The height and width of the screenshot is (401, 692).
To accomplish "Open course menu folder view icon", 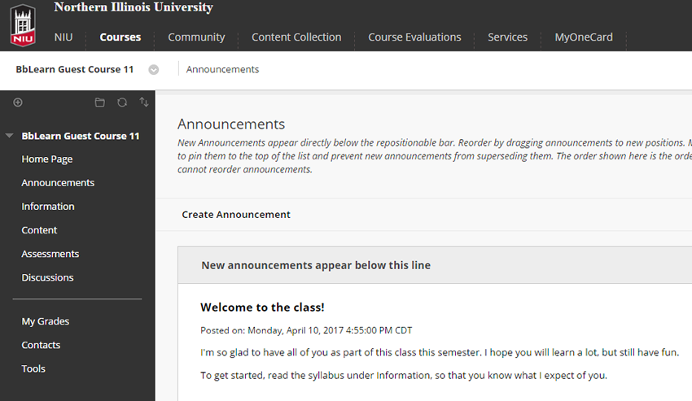I will pyautogui.click(x=99, y=102).
